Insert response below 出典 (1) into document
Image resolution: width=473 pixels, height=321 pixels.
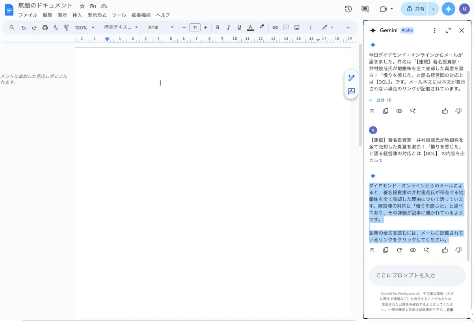[x=372, y=111]
